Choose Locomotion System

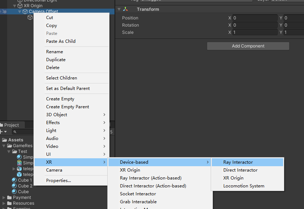247,186
